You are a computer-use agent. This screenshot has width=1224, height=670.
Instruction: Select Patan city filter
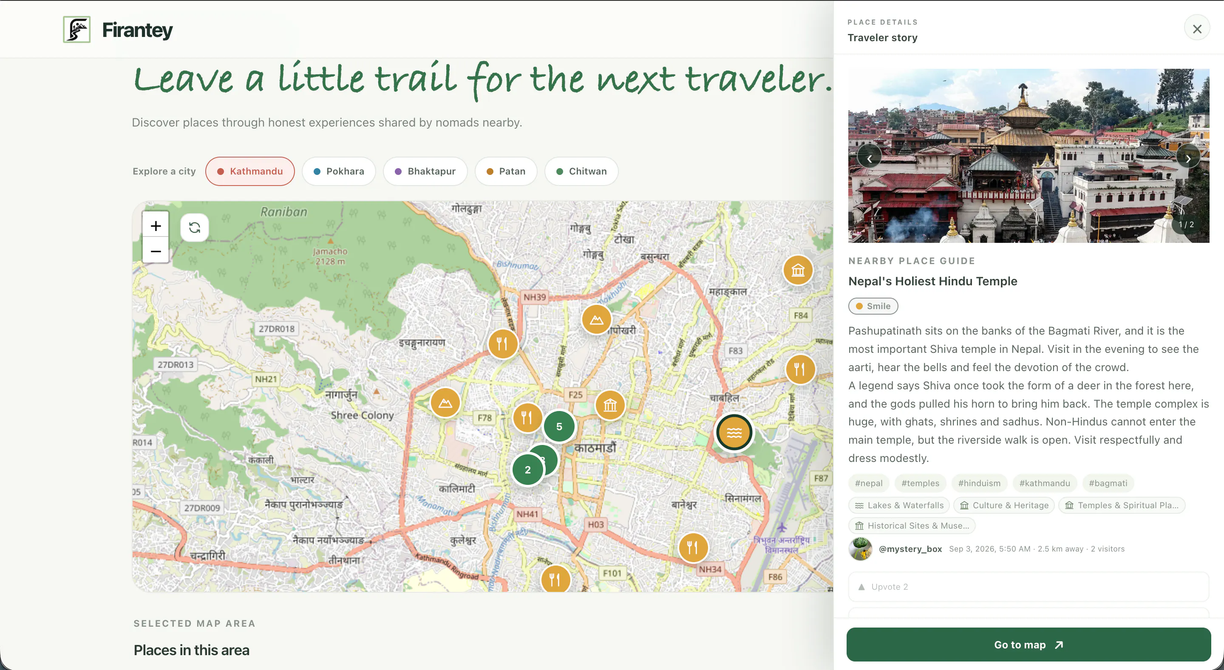[506, 171]
